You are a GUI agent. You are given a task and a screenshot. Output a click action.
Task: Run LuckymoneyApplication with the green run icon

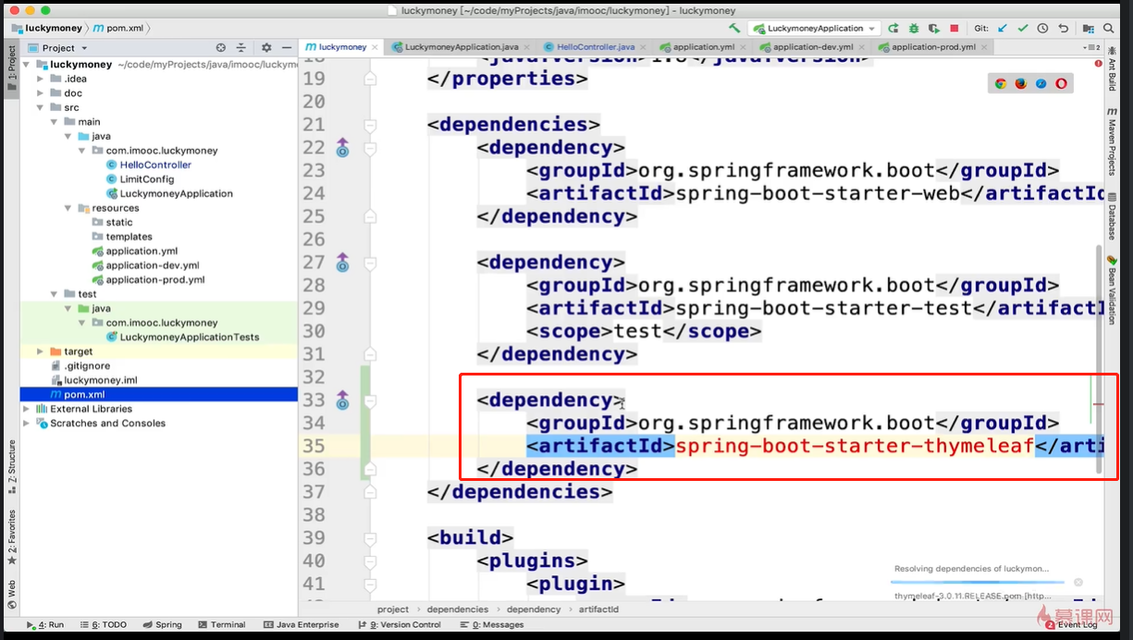(x=895, y=29)
